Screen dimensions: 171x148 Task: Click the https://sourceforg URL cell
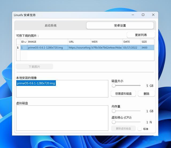click(79, 47)
